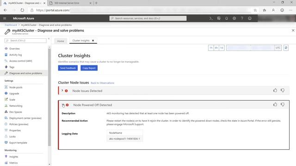Click the Azure search resources field
296x166 pixels.
point(148,18)
